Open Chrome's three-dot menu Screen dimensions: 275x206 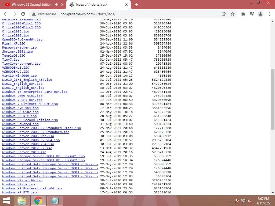pos(269,14)
